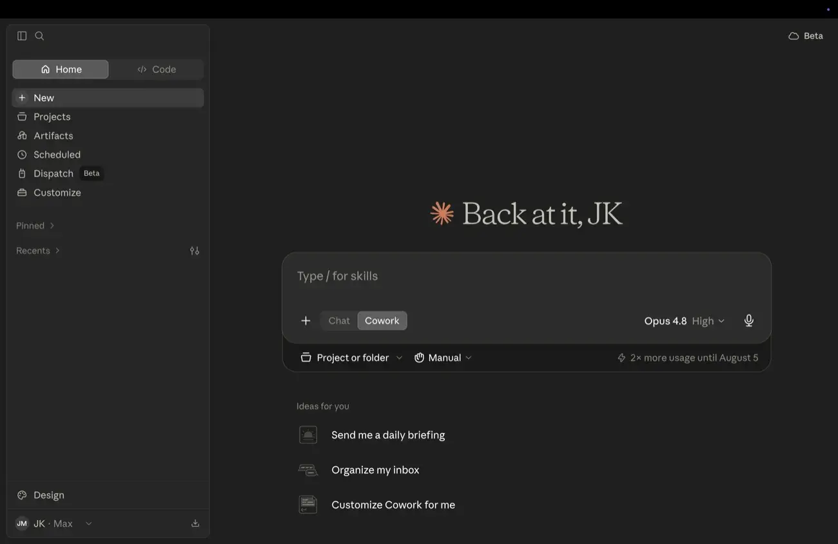Click the Projects icon in the sidebar

point(22,117)
